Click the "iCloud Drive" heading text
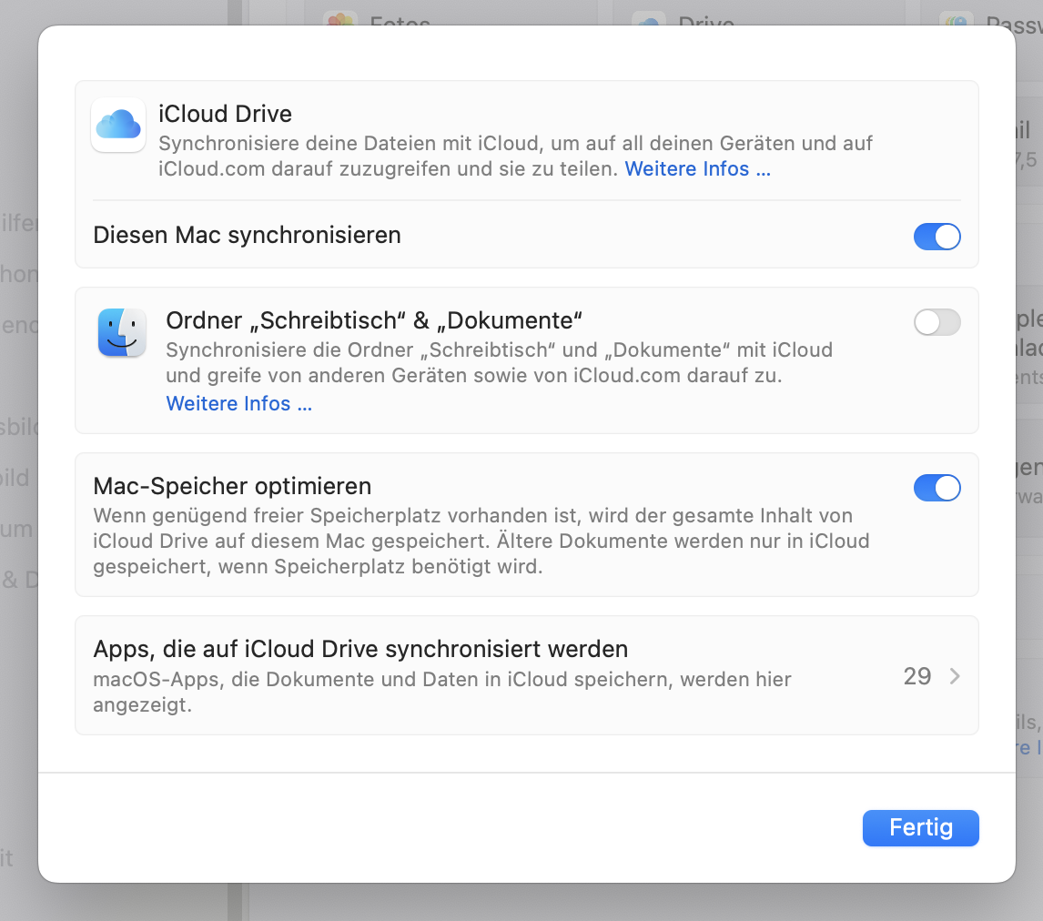 click(225, 115)
